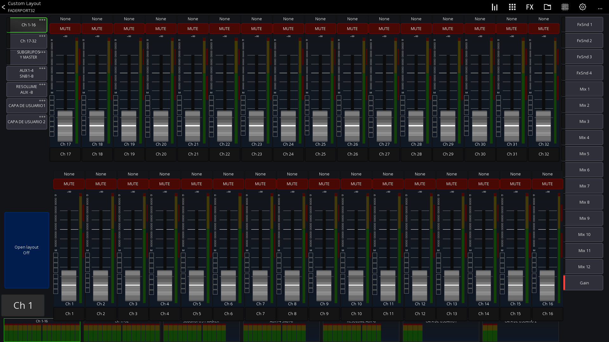Viewport: 609px width, 342px height.
Task: Open options dots on CAPA DE USUARIO 2
Action: click(42, 117)
